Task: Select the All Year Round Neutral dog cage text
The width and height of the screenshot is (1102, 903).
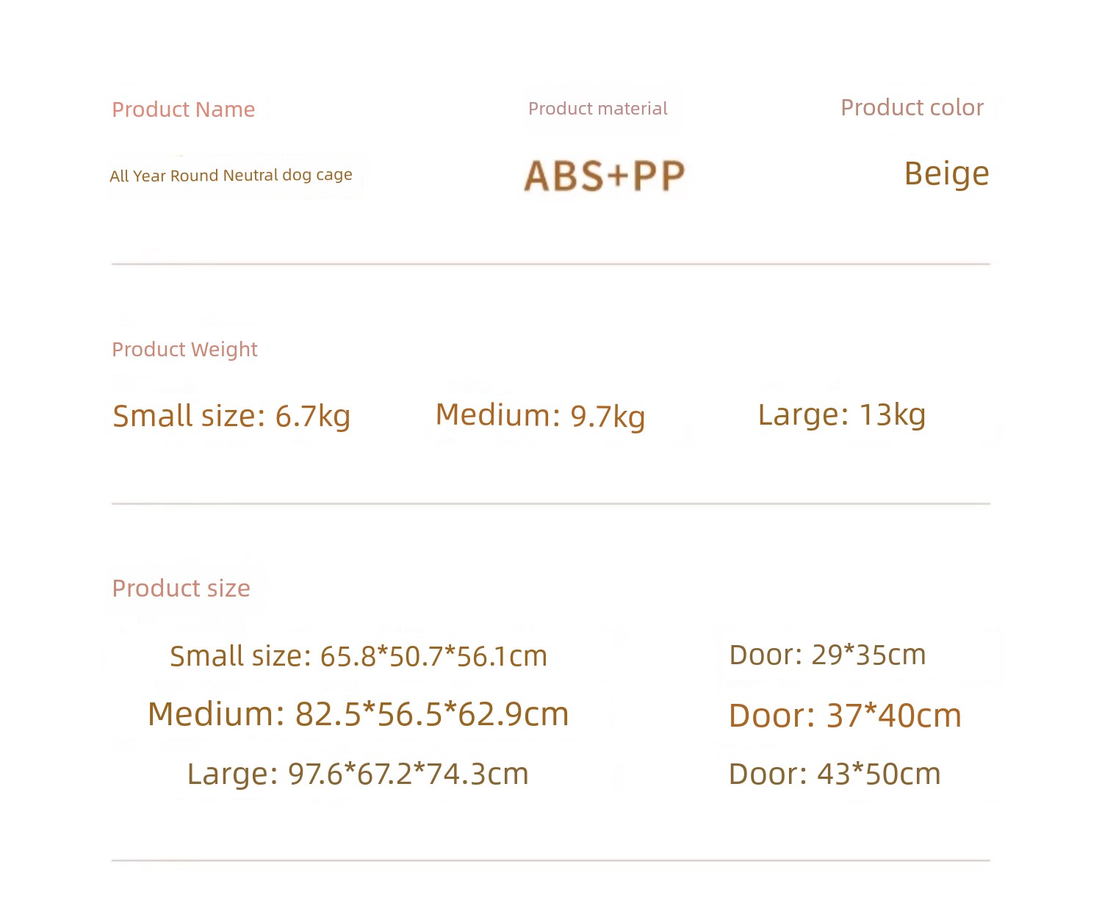Action: (231, 176)
